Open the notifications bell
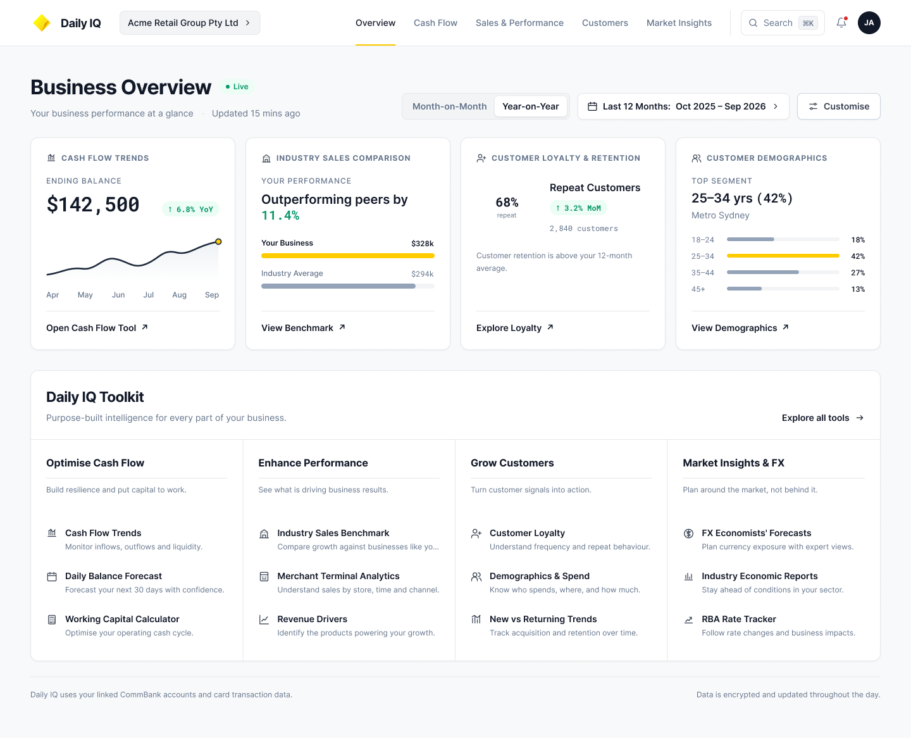 click(841, 23)
